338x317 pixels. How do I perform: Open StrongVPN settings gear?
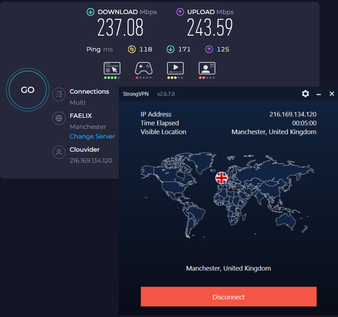pyautogui.click(x=305, y=94)
